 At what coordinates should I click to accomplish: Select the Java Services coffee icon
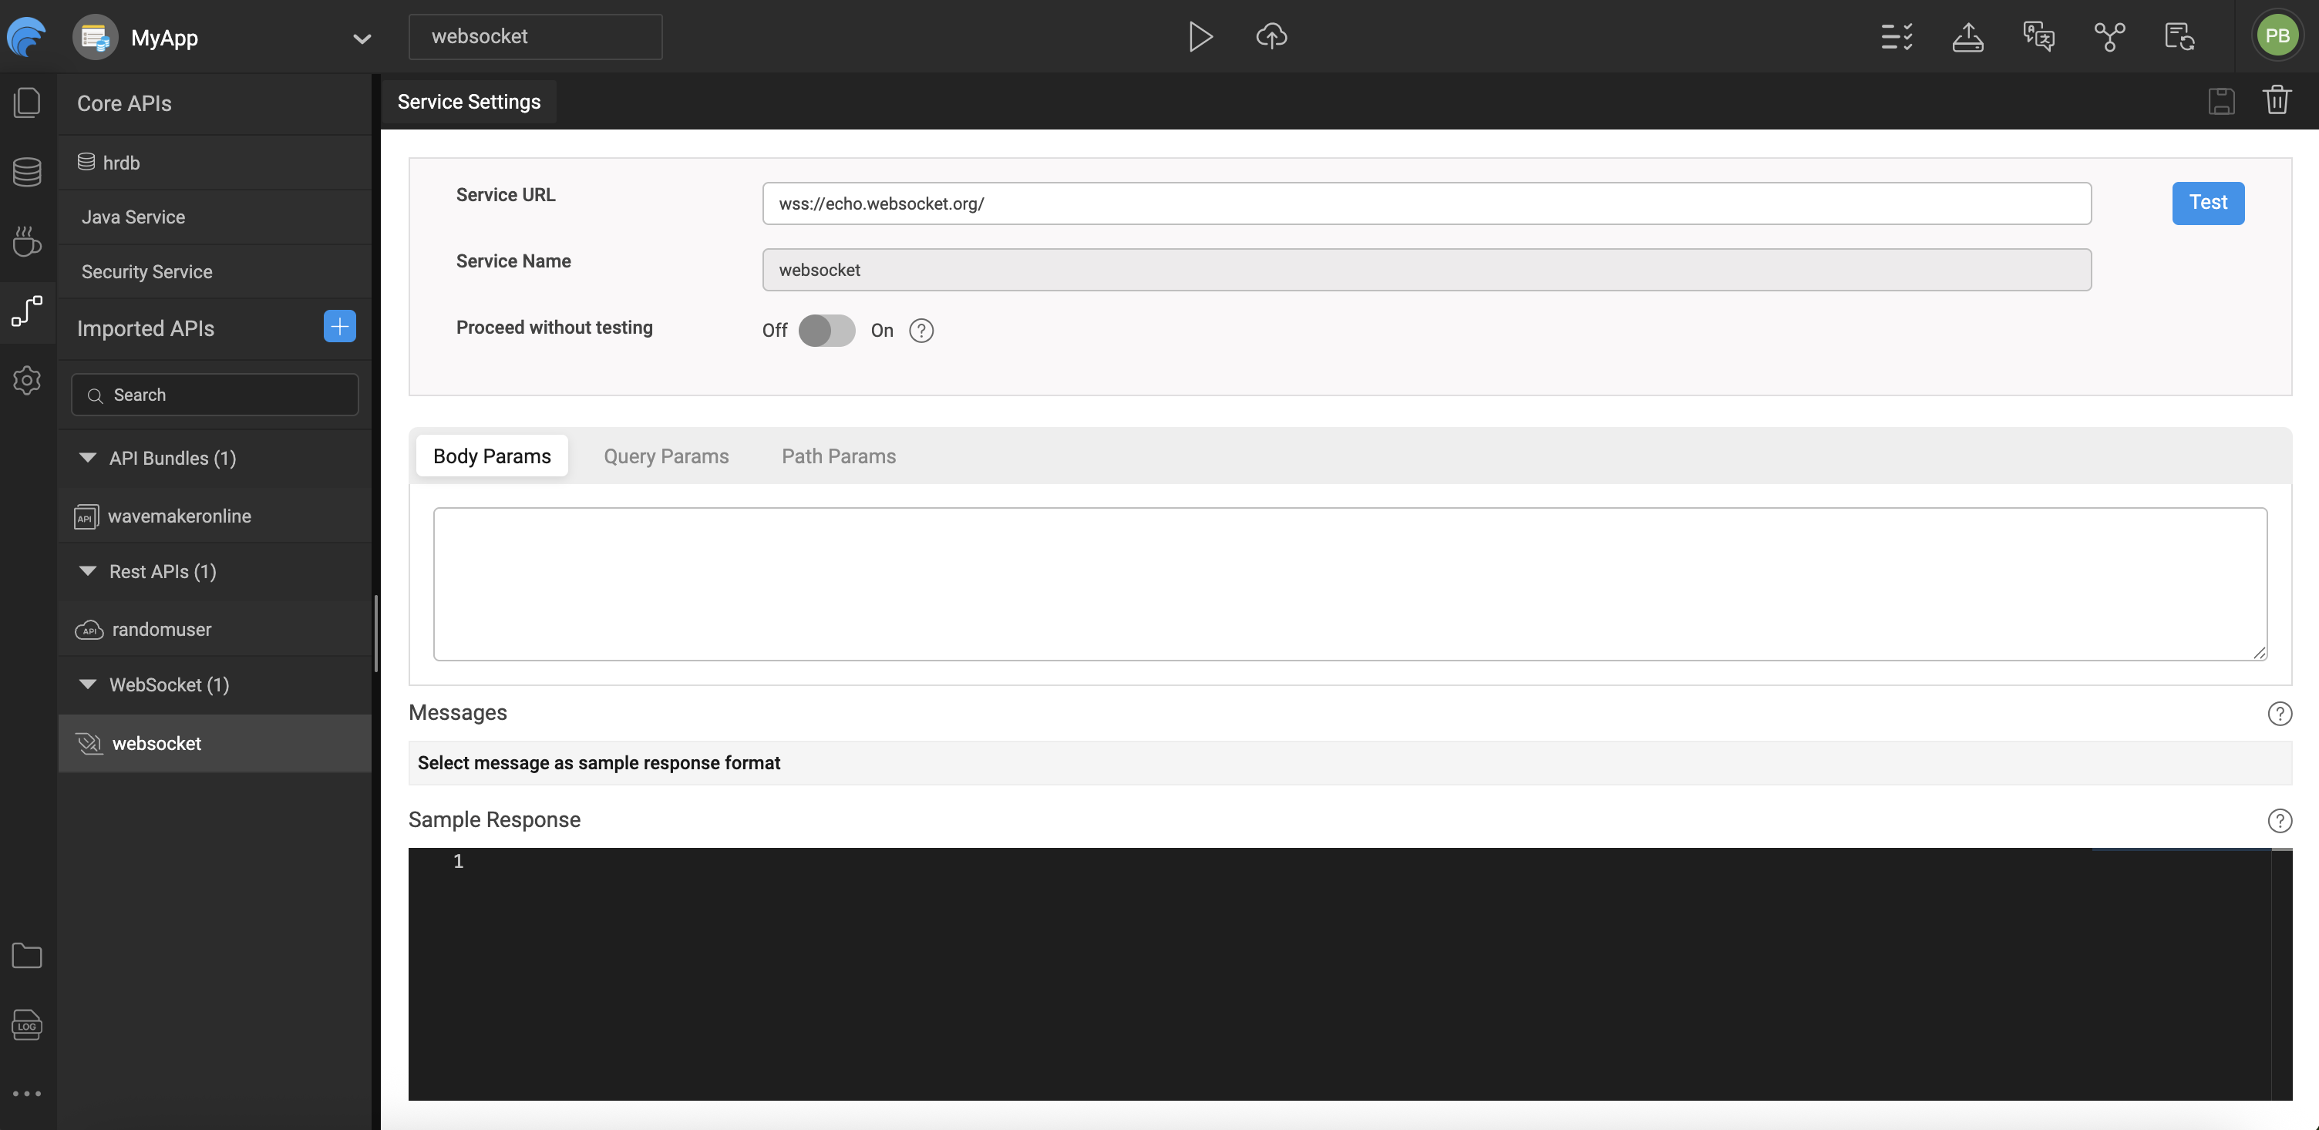coord(27,240)
